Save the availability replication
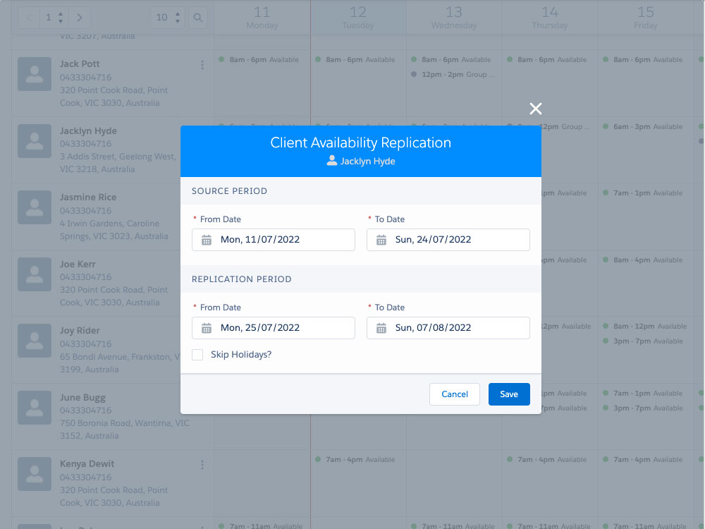The image size is (705, 529). point(509,394)
